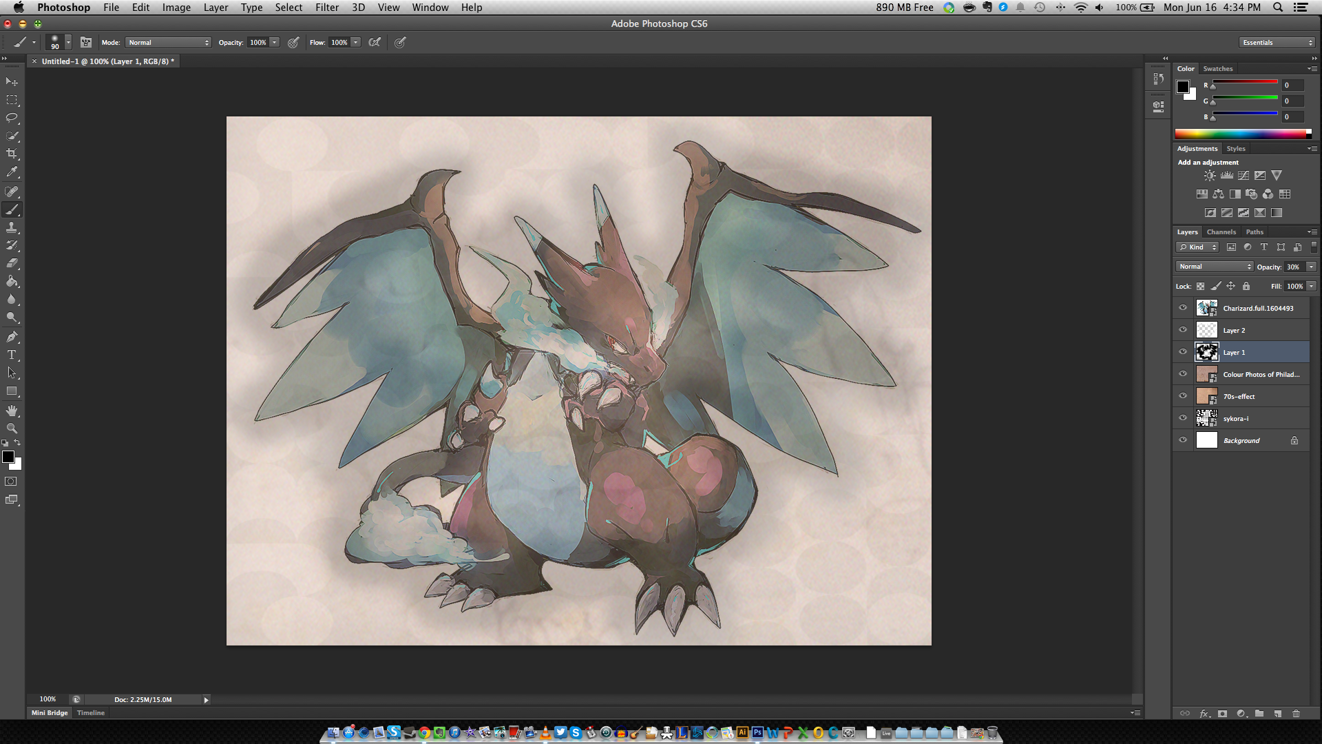Select the Zoom tool in toolbar
Image resolution: width=1322 pixels, height=744 pixels.
click(x=12, y=428)
